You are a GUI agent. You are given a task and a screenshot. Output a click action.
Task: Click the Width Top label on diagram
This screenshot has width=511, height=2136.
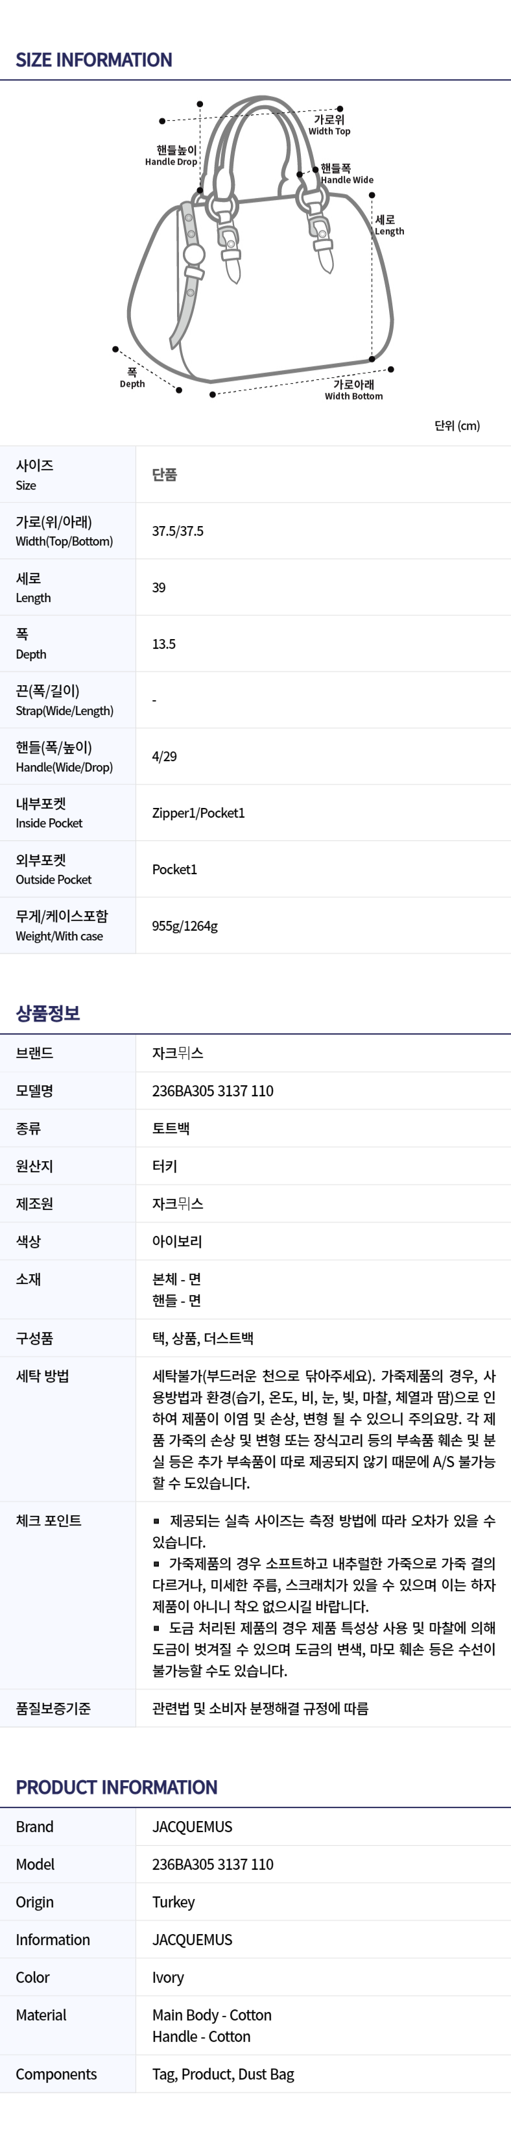pyautogui.click(x=329, y=125)
